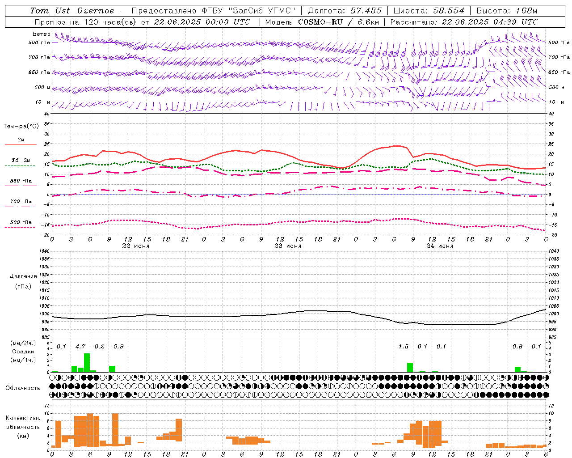Click the 22 июня date label
The image size is (572, 458).
136,246
